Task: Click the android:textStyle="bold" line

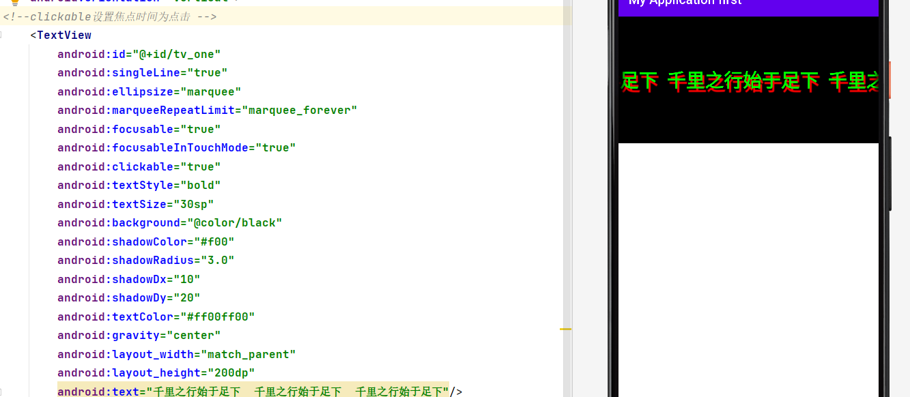Action: 139,186
